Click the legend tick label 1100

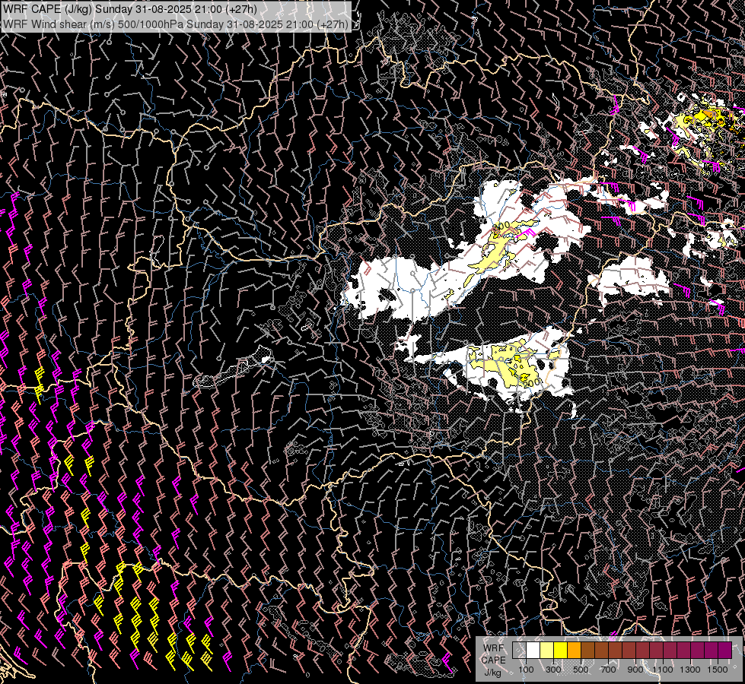click(x=663, y=670)
